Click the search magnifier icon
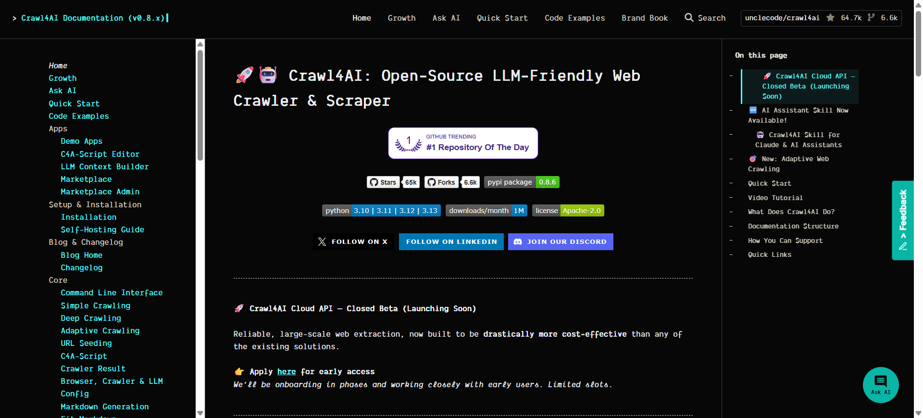The image size is (923, 418). 689,18
